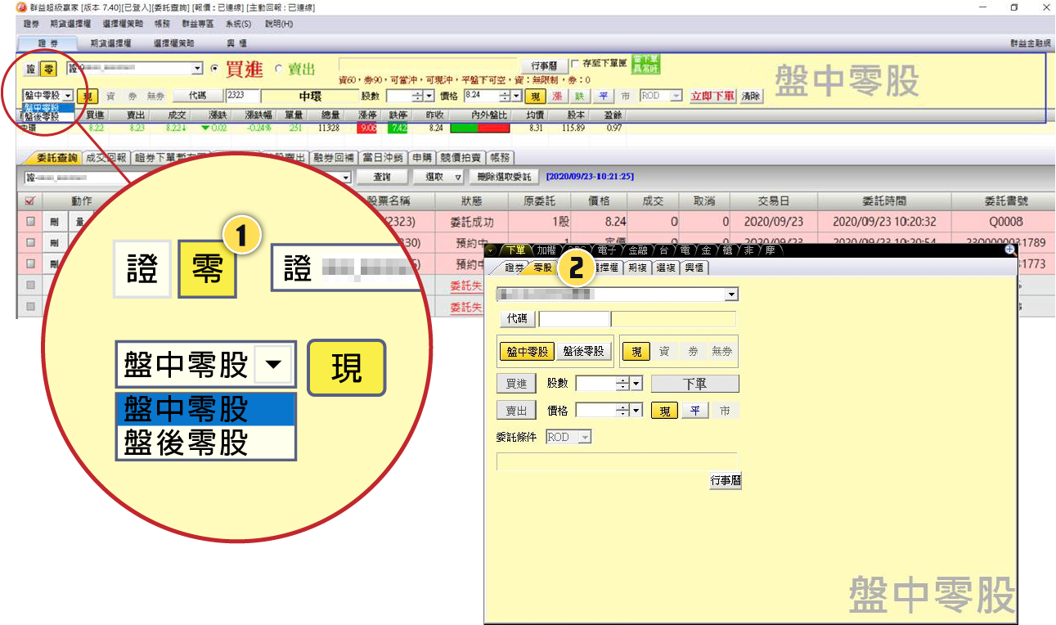The width and height of the screenshot is (1056, 625).
Task: Choose 平 flat price button in main order bar
Action: (603, 96)
